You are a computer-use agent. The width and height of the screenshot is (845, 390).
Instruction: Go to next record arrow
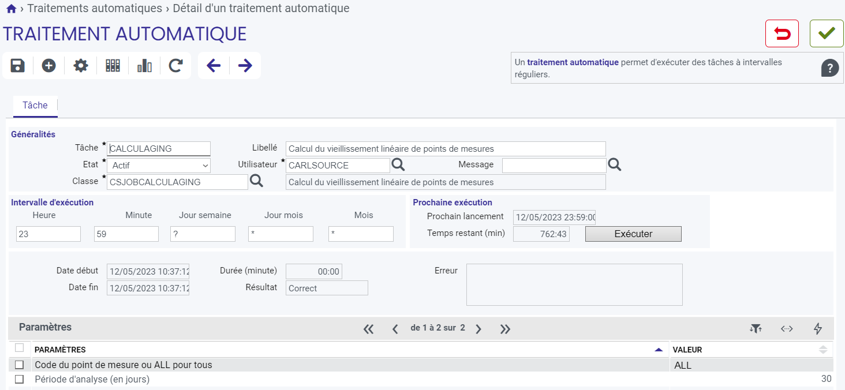point(245,66)
